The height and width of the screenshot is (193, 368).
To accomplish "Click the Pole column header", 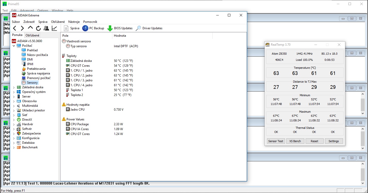I will pos(86,36).
